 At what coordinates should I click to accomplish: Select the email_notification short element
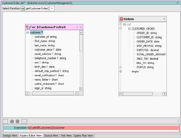(49, 75)
